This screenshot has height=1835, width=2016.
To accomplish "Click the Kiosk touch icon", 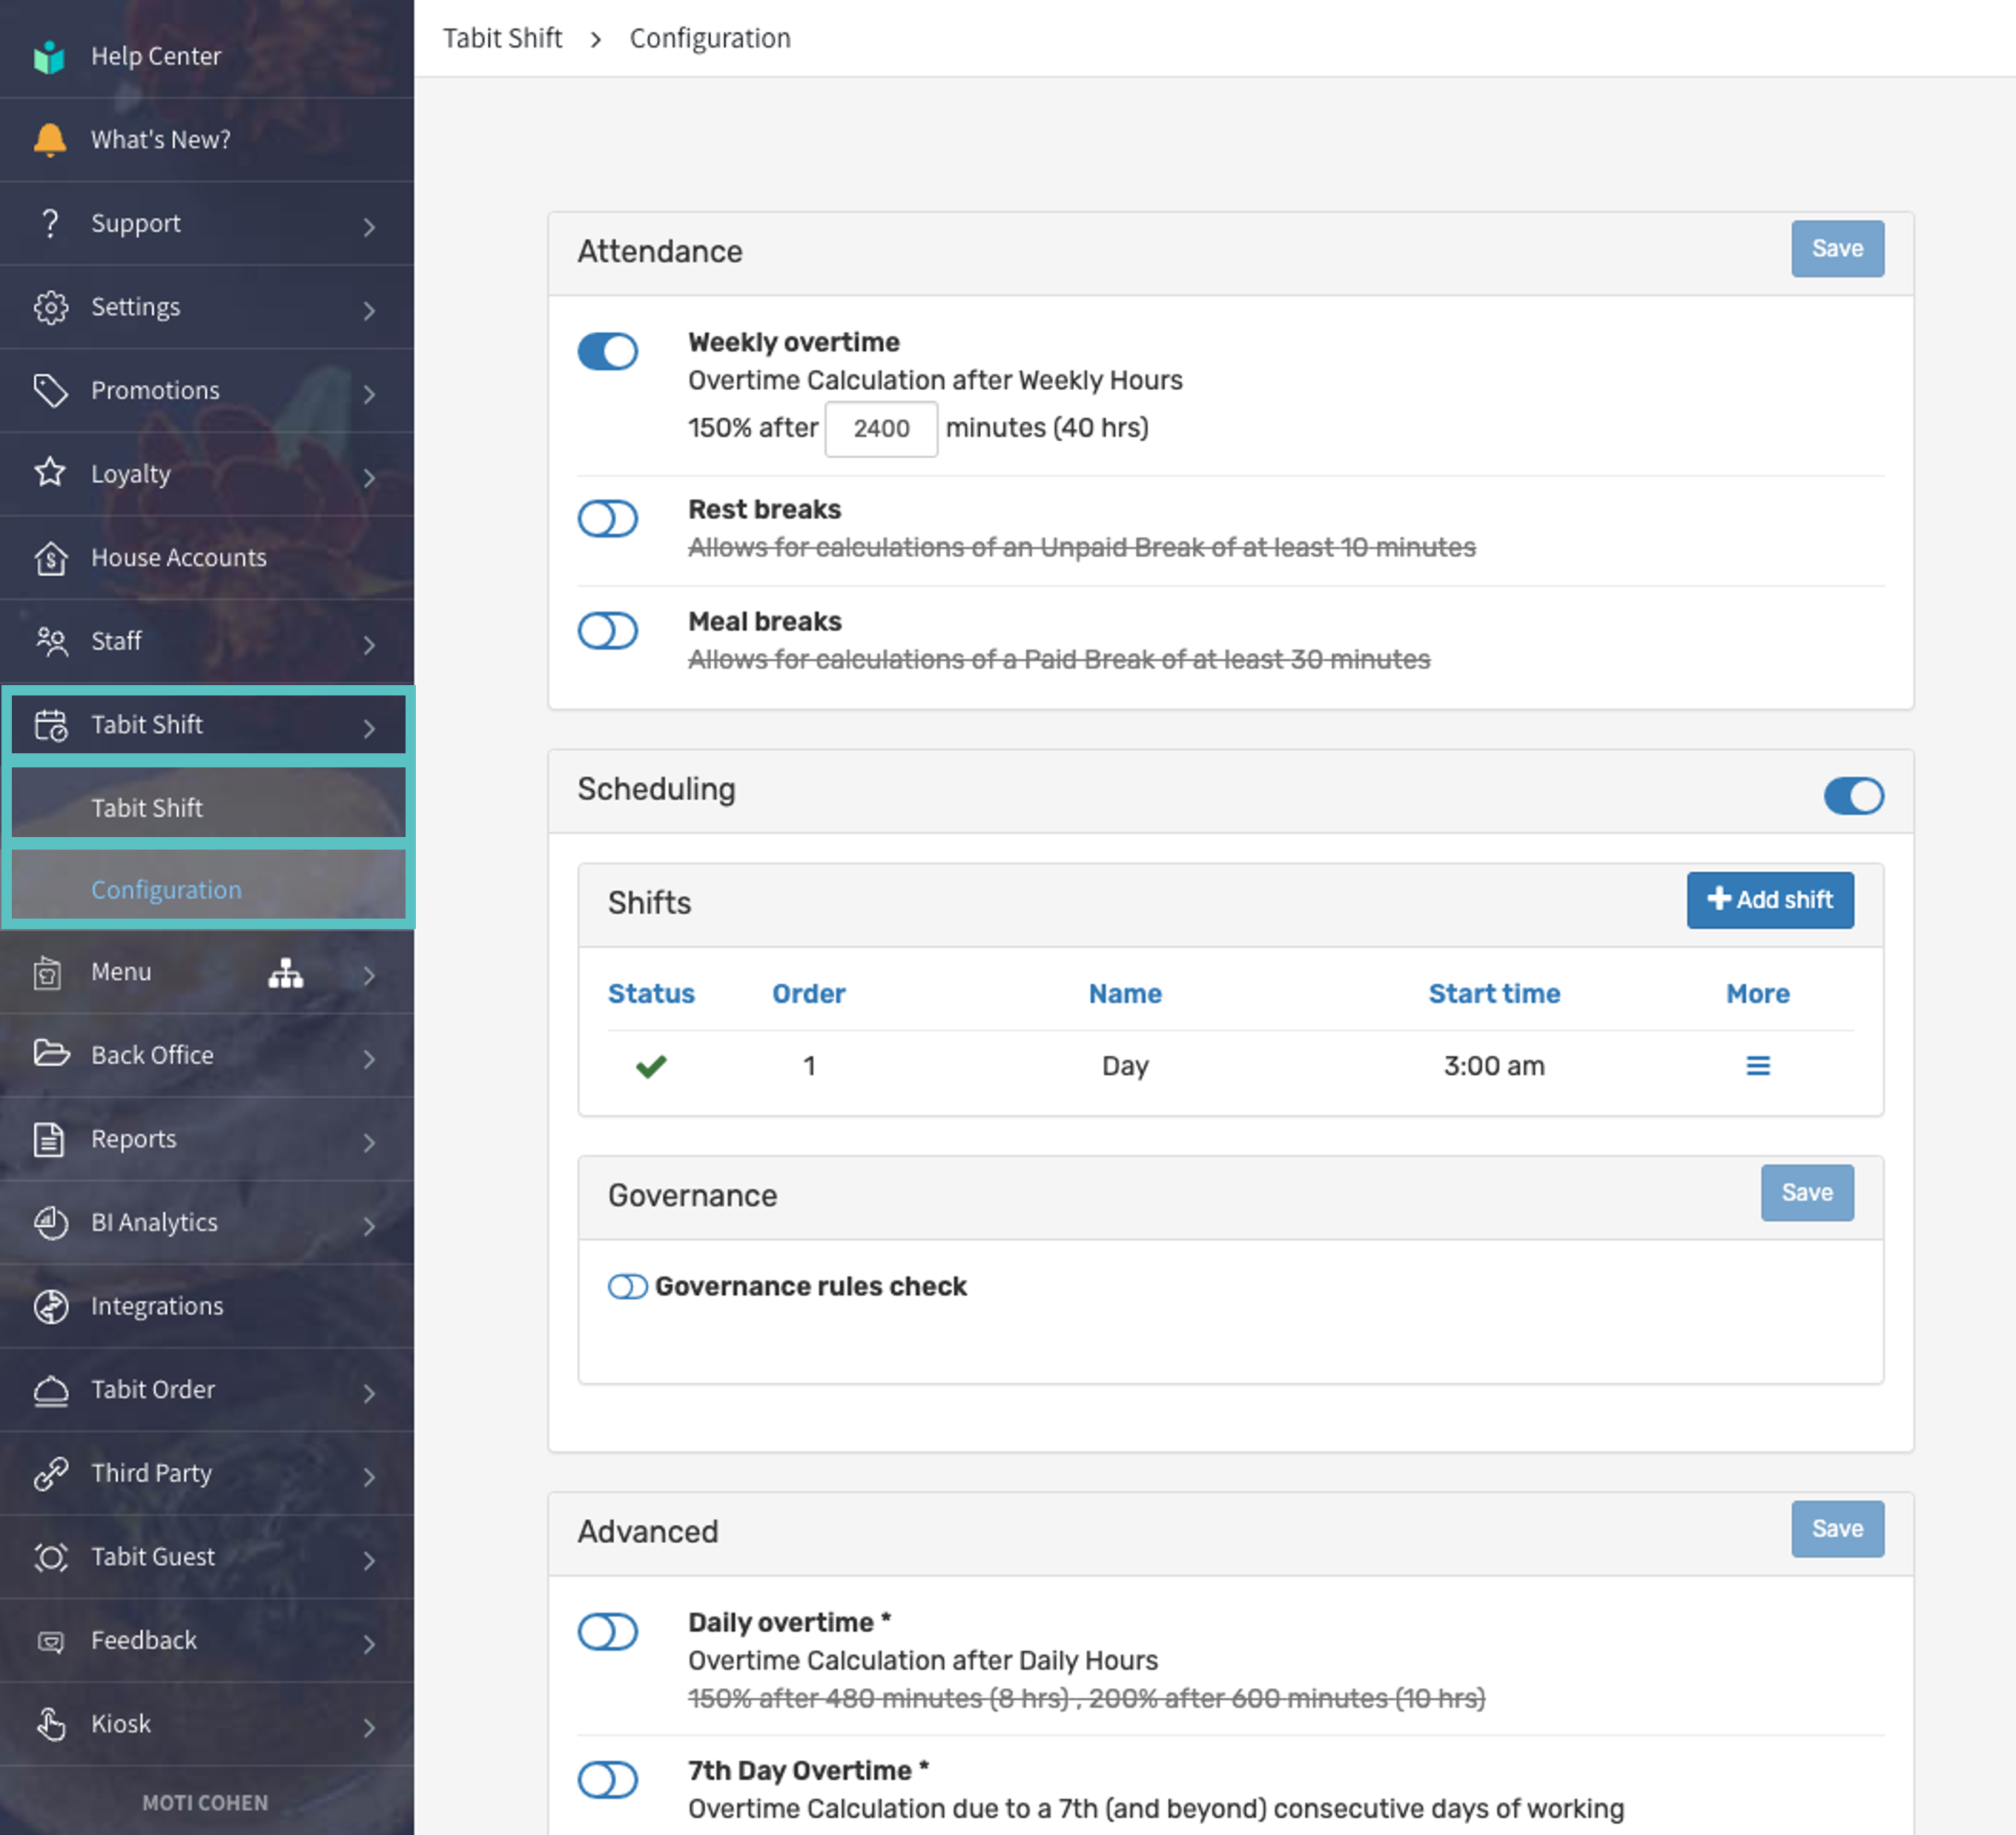I will (x=50, y=1724).
